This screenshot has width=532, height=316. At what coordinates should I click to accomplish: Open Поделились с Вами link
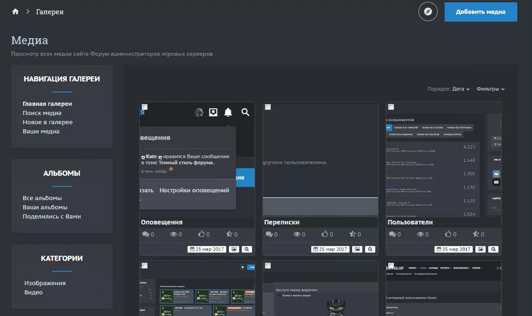pos(51,216)
